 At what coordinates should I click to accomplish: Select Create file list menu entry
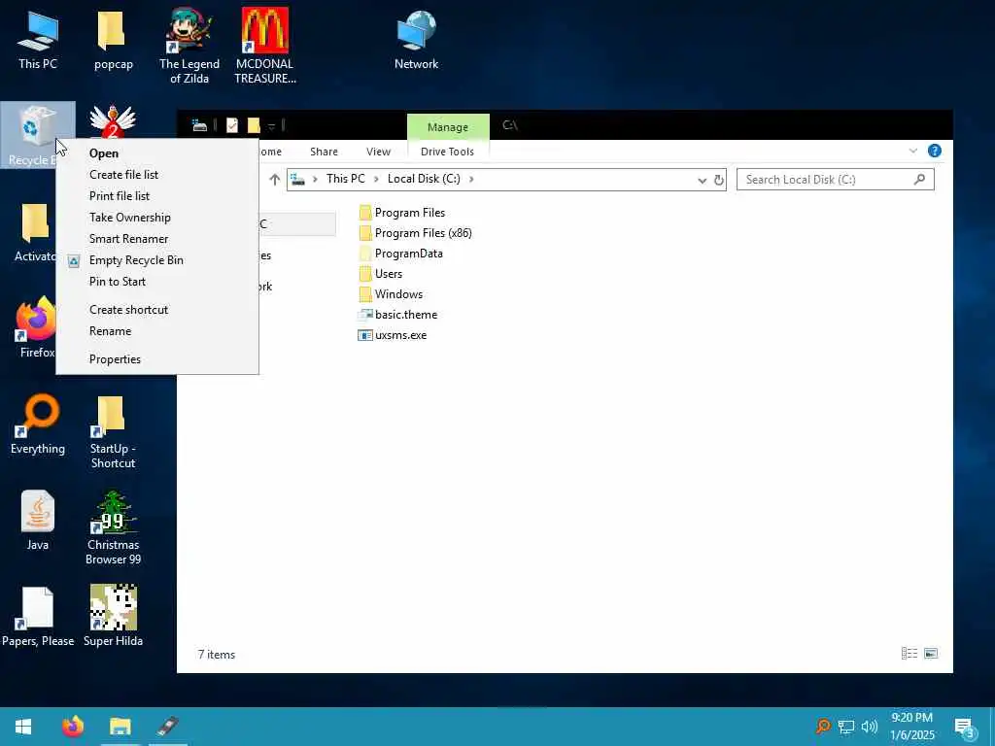157,175
